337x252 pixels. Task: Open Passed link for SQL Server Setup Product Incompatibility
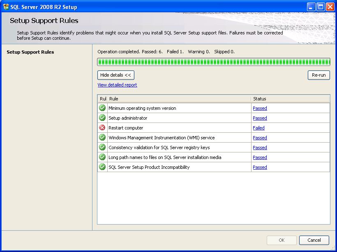point(260,167)
